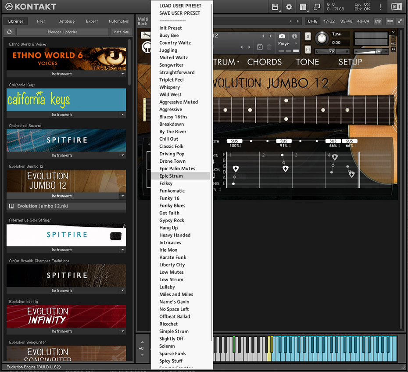
Task: Click the save snapshot disk icon
Action: [260, 47]
